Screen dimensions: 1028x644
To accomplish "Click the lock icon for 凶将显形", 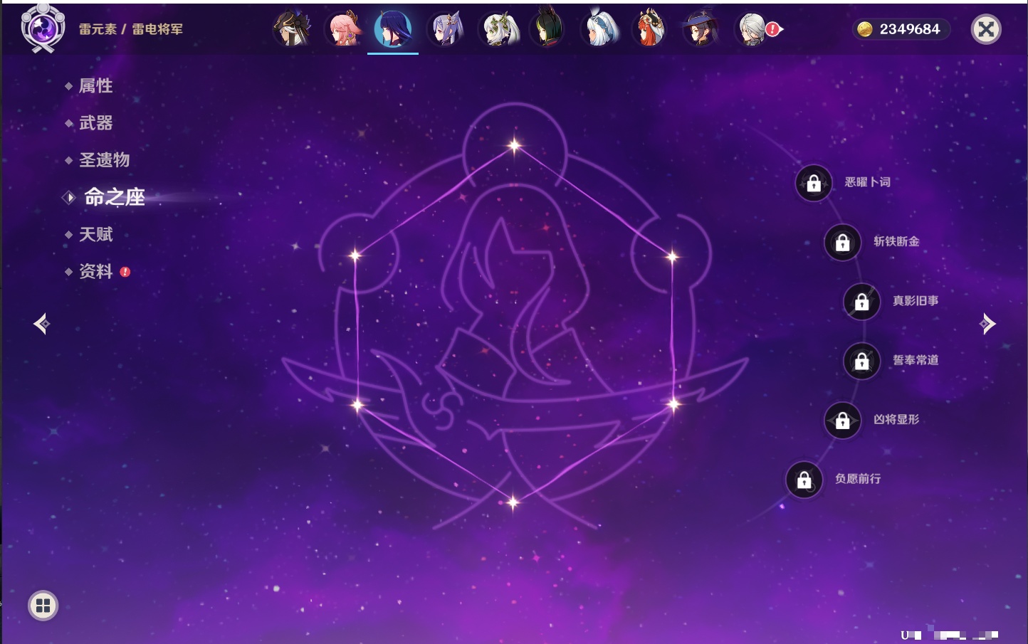I will point(843,421).
